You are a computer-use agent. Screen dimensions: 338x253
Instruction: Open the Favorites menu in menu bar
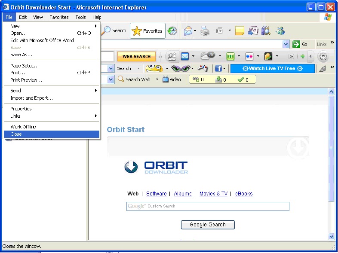[59, 17]
